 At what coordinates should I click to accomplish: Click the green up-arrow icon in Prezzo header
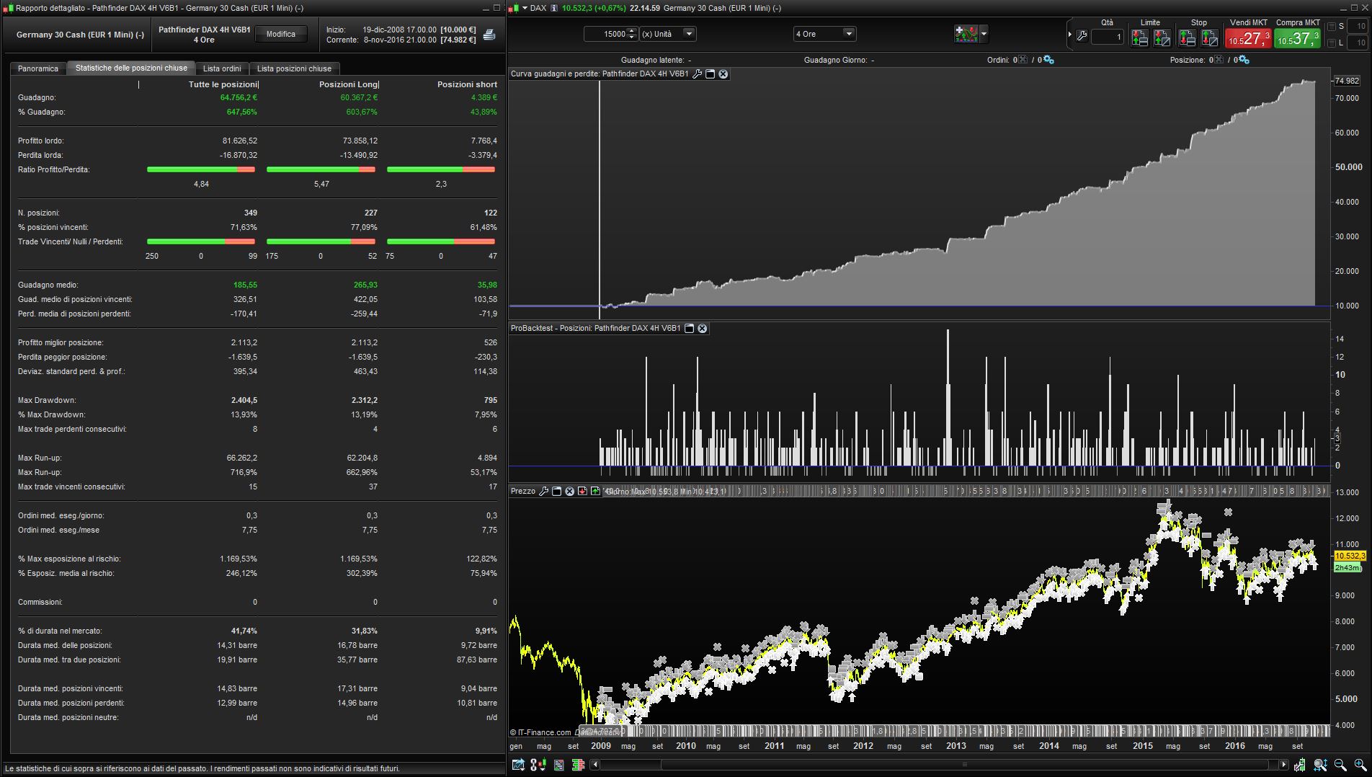point(595,491)
